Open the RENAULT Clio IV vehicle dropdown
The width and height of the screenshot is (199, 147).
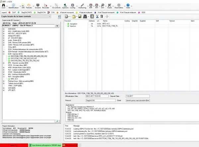click(x=57, y=25)
